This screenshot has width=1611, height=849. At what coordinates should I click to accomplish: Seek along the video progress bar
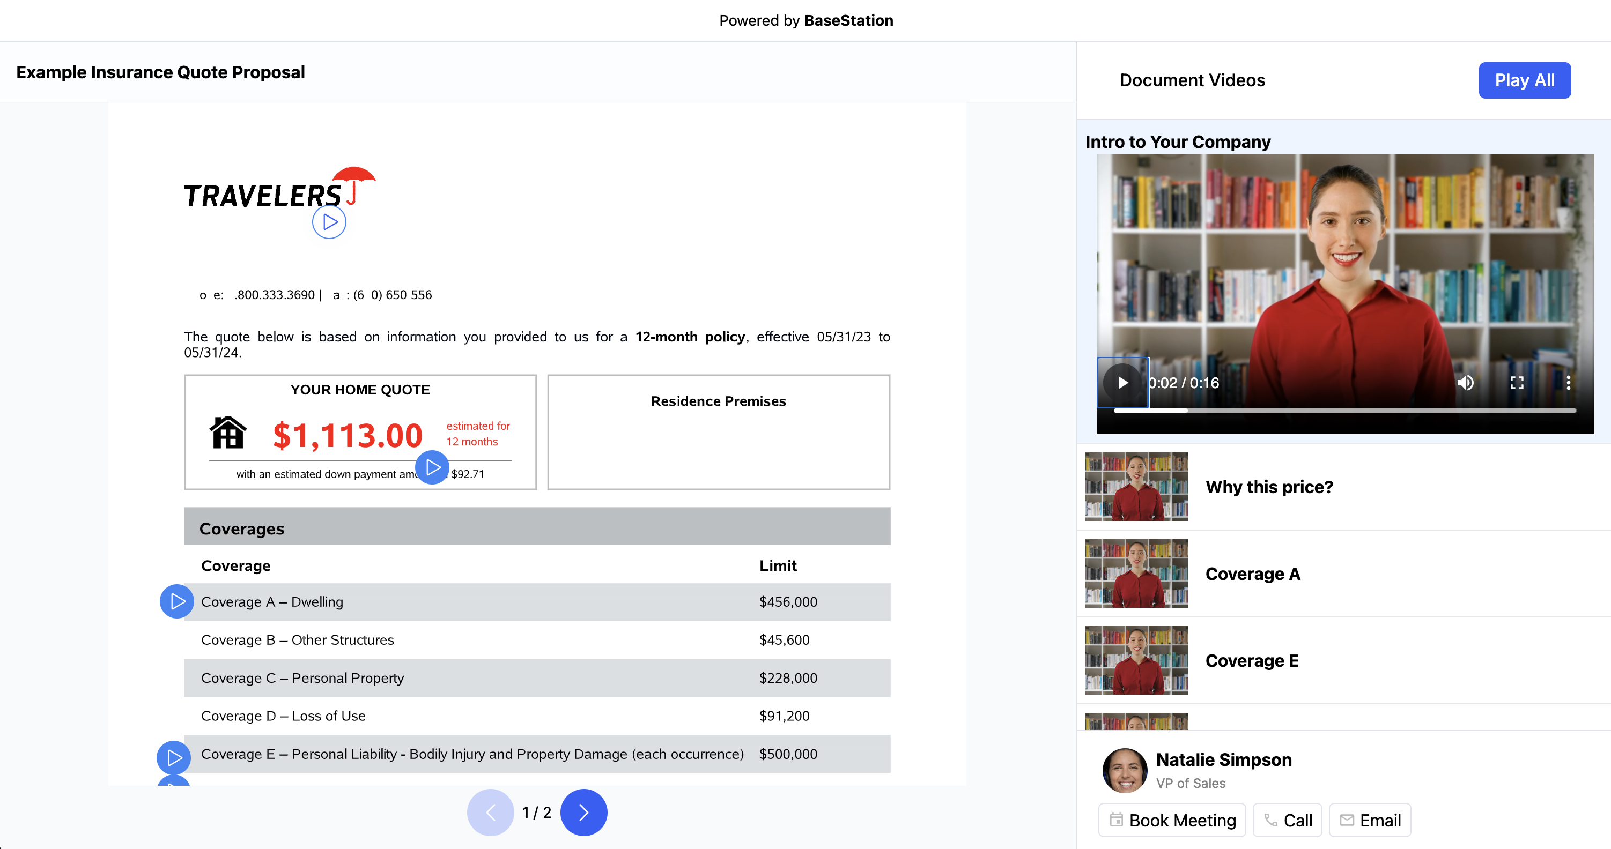coord(1344,411)
